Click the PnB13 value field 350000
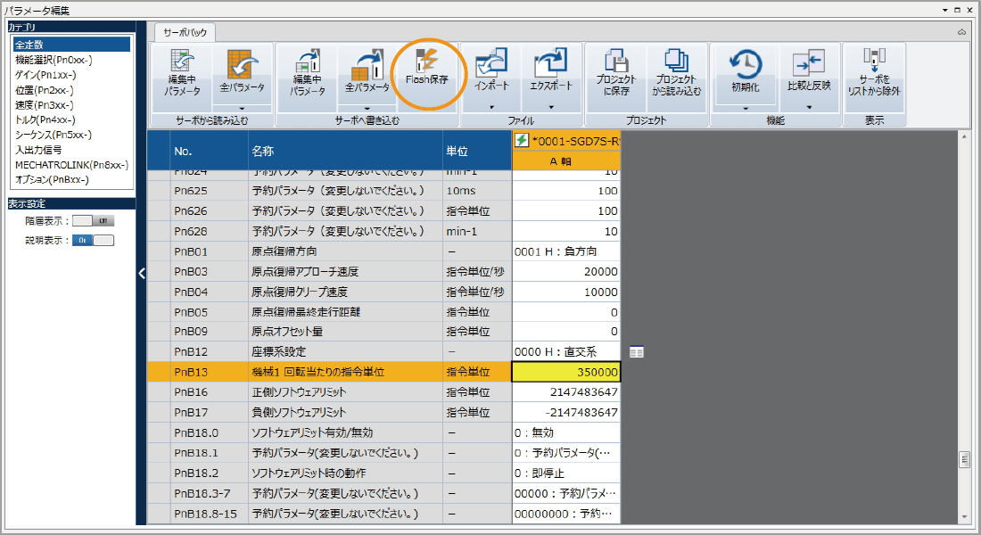981x535 pixels. (566, 372)
